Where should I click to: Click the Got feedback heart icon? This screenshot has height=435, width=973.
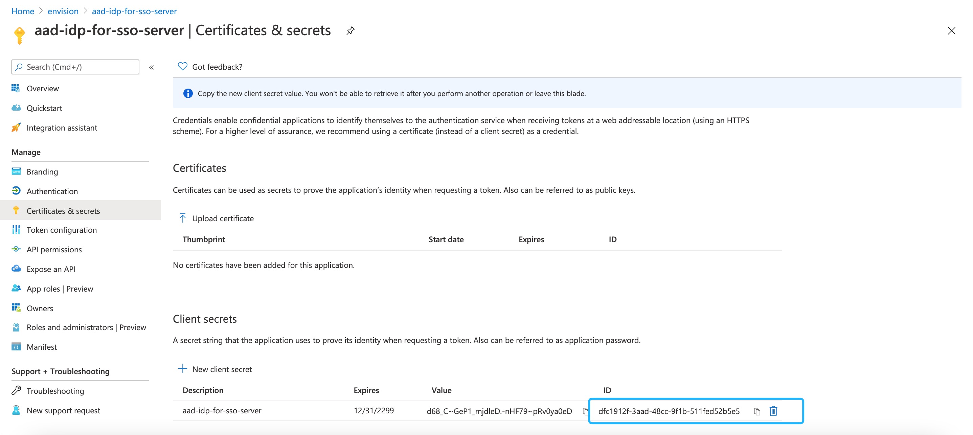point(182,66)
